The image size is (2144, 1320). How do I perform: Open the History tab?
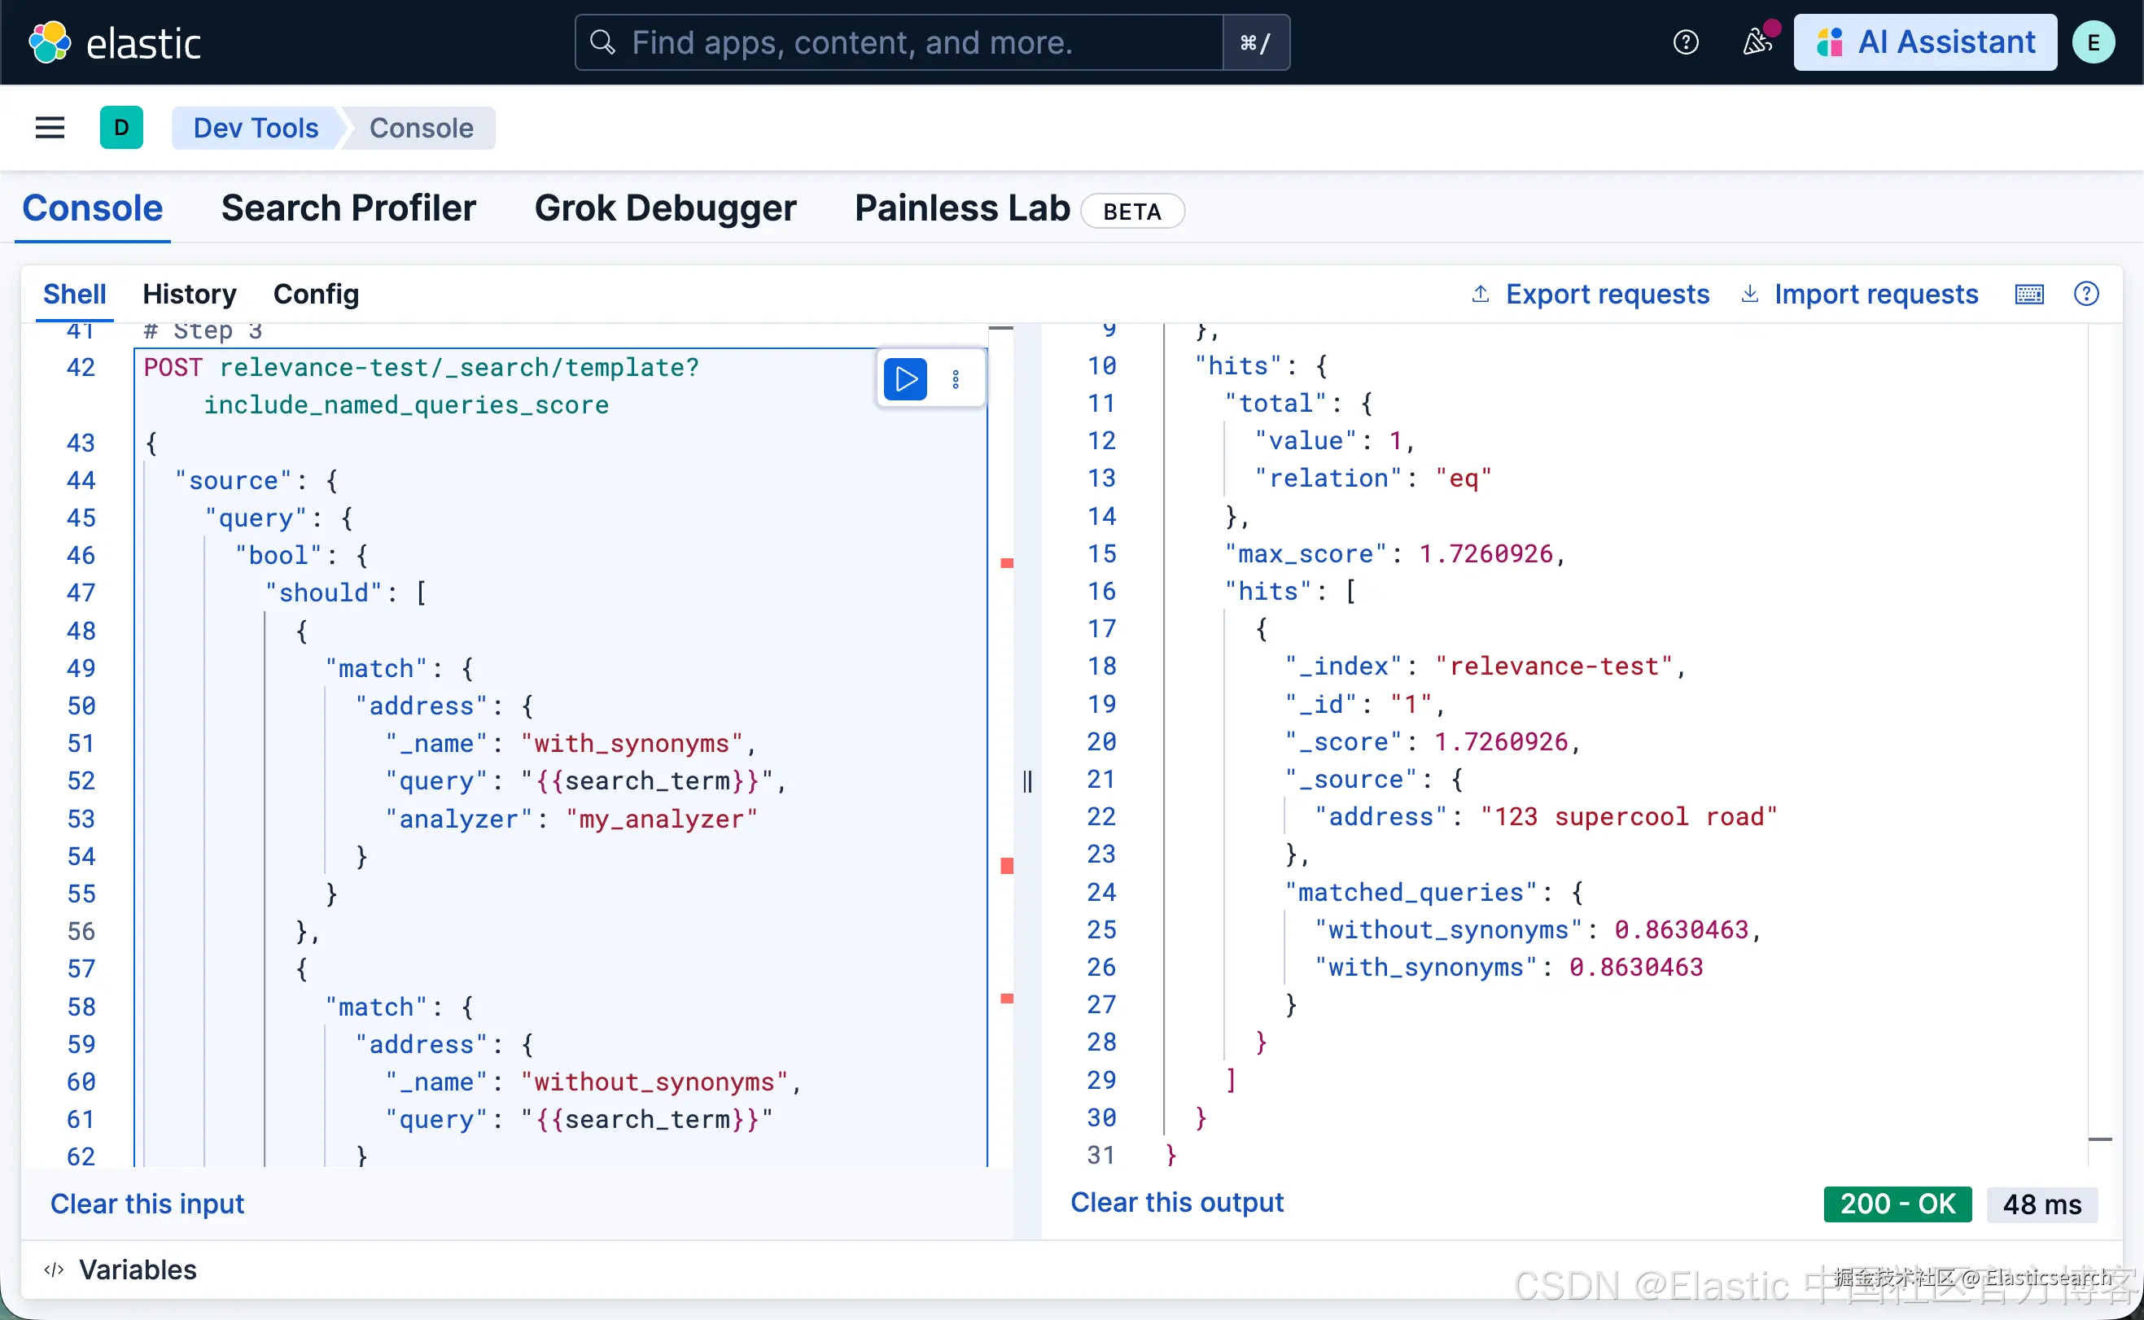190,295
